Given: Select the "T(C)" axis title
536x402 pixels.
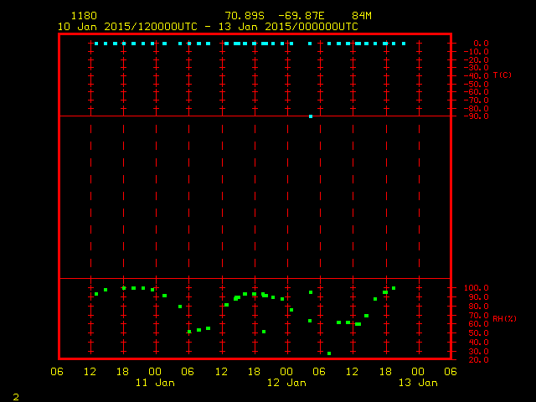Looking at the screenshot, I should pos(502,75).
